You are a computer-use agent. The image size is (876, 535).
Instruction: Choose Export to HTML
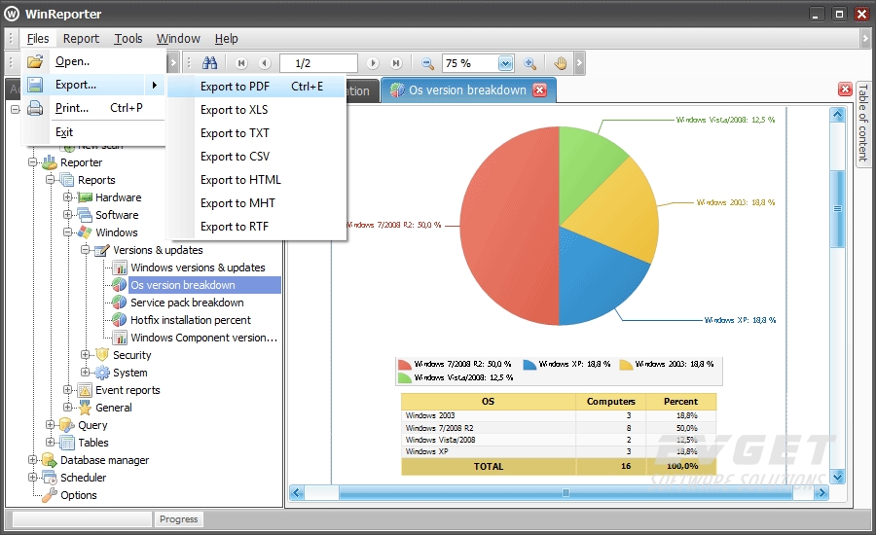256,180
